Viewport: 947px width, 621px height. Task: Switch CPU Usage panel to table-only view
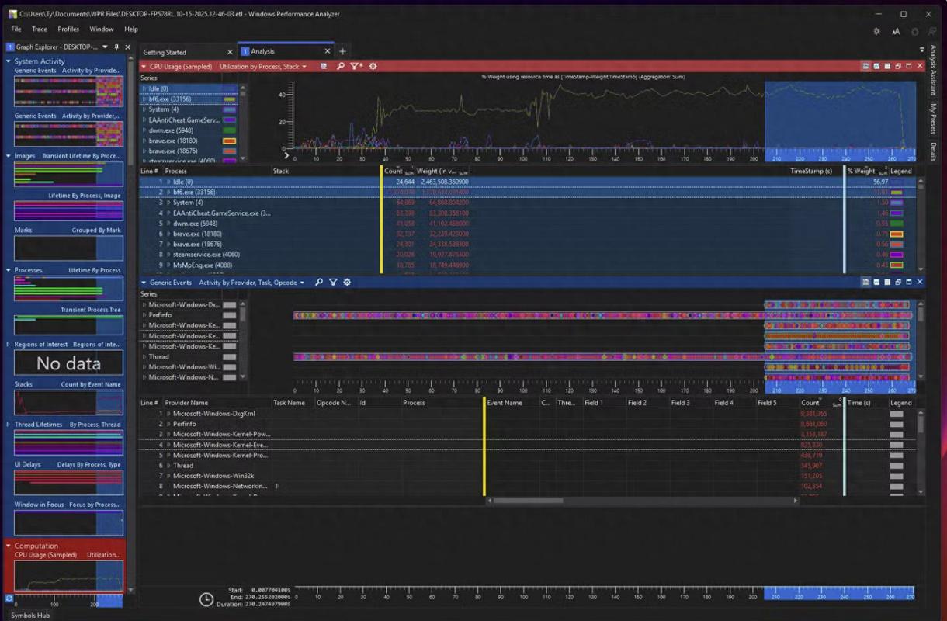(x=886, y=67)
